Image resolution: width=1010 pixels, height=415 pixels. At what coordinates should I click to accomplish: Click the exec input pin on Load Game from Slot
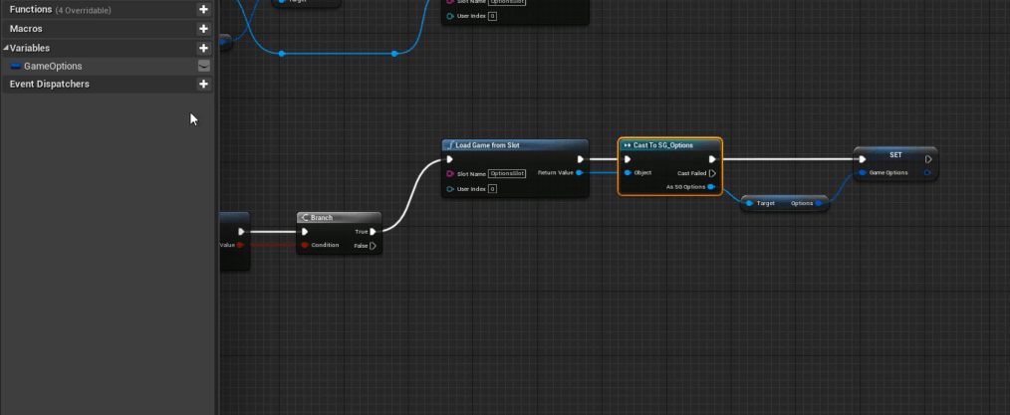pos(449,159)
